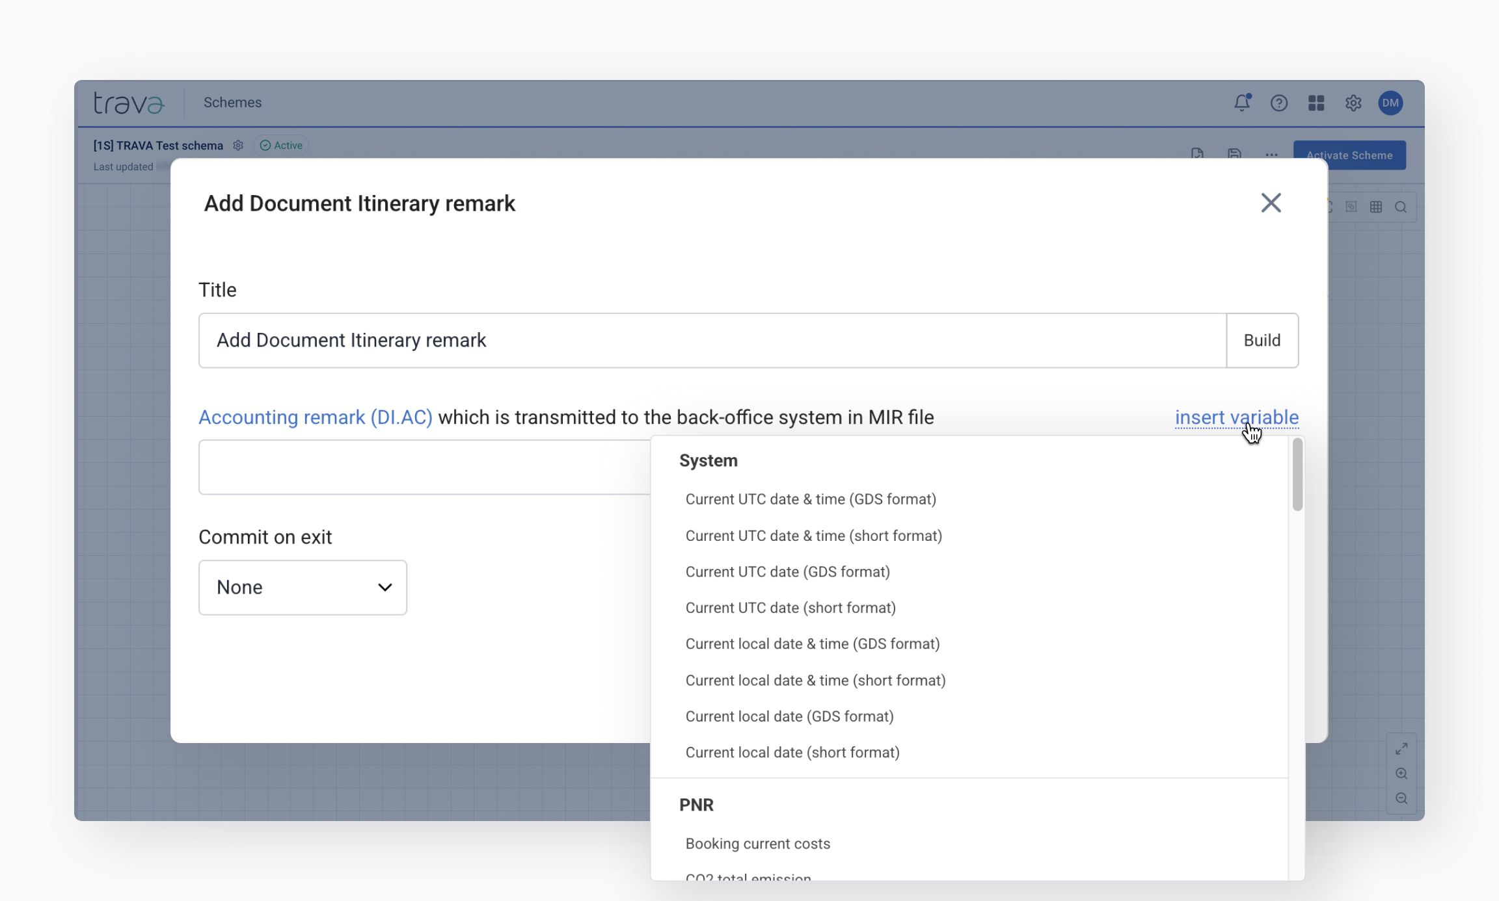Click the schema settings gear beside title

[x=238, y=146]
